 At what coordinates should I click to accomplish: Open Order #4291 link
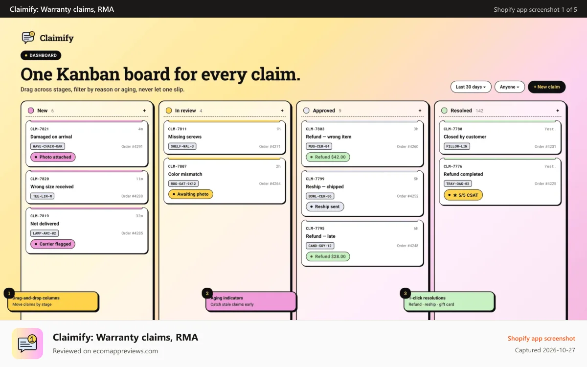(x=132, y=147)
